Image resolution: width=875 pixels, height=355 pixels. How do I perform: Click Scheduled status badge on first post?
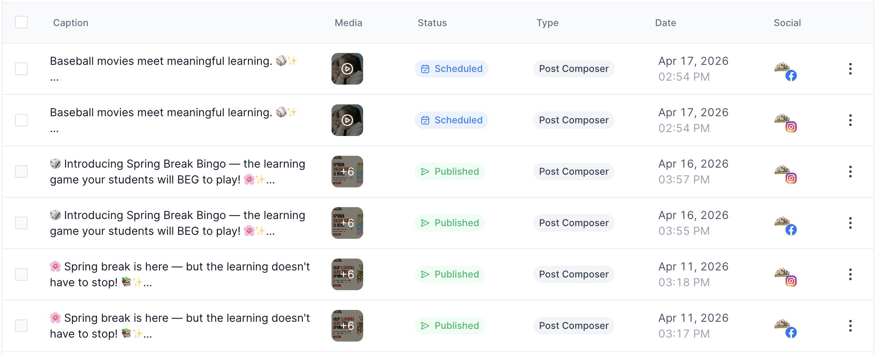pyautogui.click(x=451, y=69)
